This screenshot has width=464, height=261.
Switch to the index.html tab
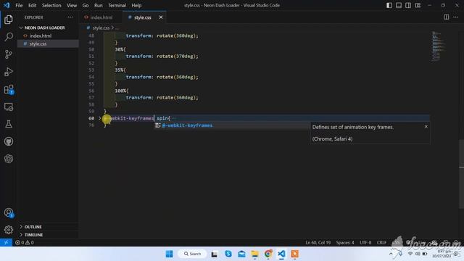tap(101, 17)
